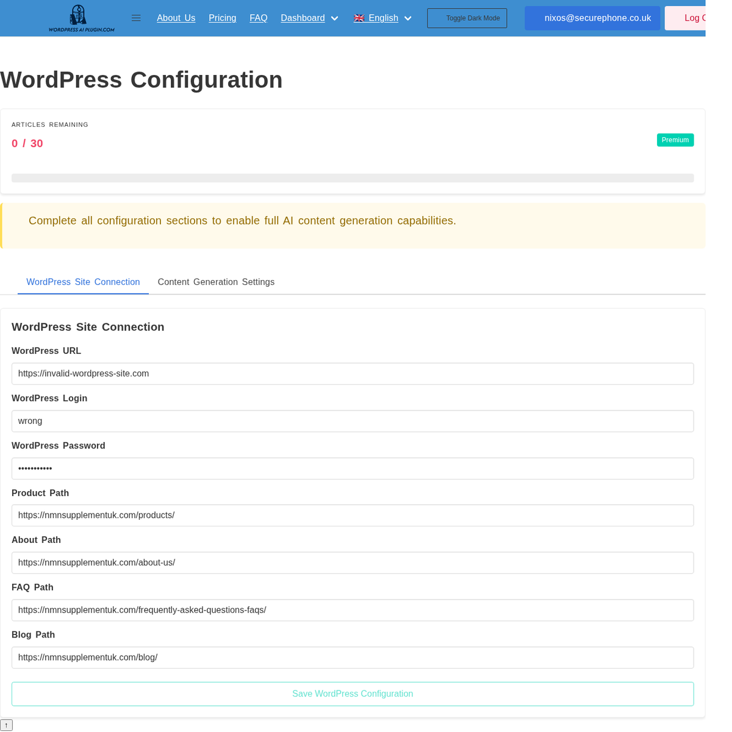The image size is (732, 732).
Task: Select the Premium badge
Action: [x=675, y=140]
